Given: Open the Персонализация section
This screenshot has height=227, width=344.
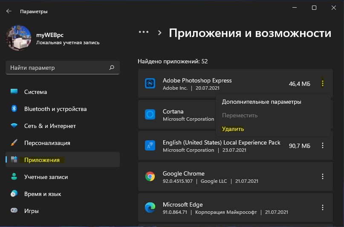Looking at the screenshot, I should click(x=63, y=143).
